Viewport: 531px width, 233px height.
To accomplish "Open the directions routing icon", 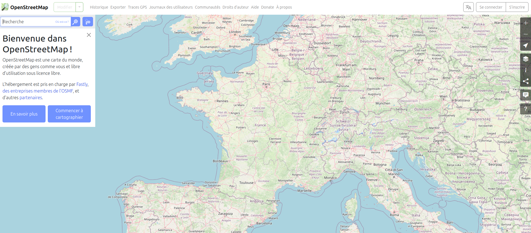I will (88, 22).
